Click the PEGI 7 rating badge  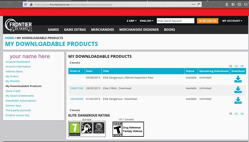click(75, 129)
